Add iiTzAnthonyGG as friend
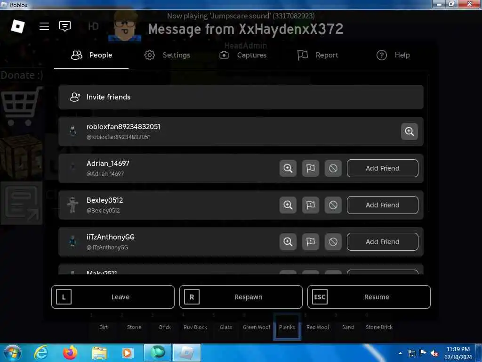The height and width of the screenshot is (362, 482). (x=382, y=242)
